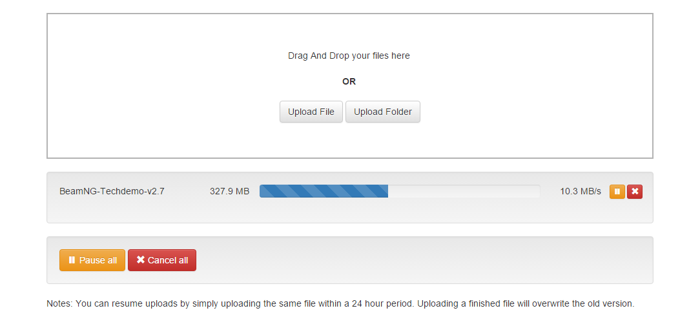Click the Drag And Drop your files here text

tap(349, 56)
